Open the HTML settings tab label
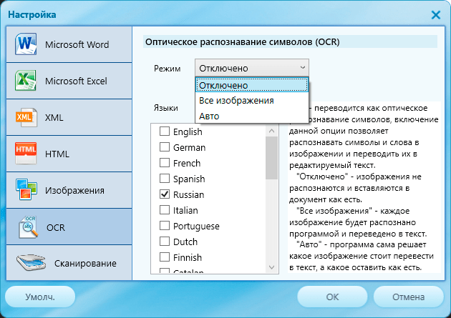Image resolution: width=451 pixels, height=318 pixels. (x=57, y=154)
